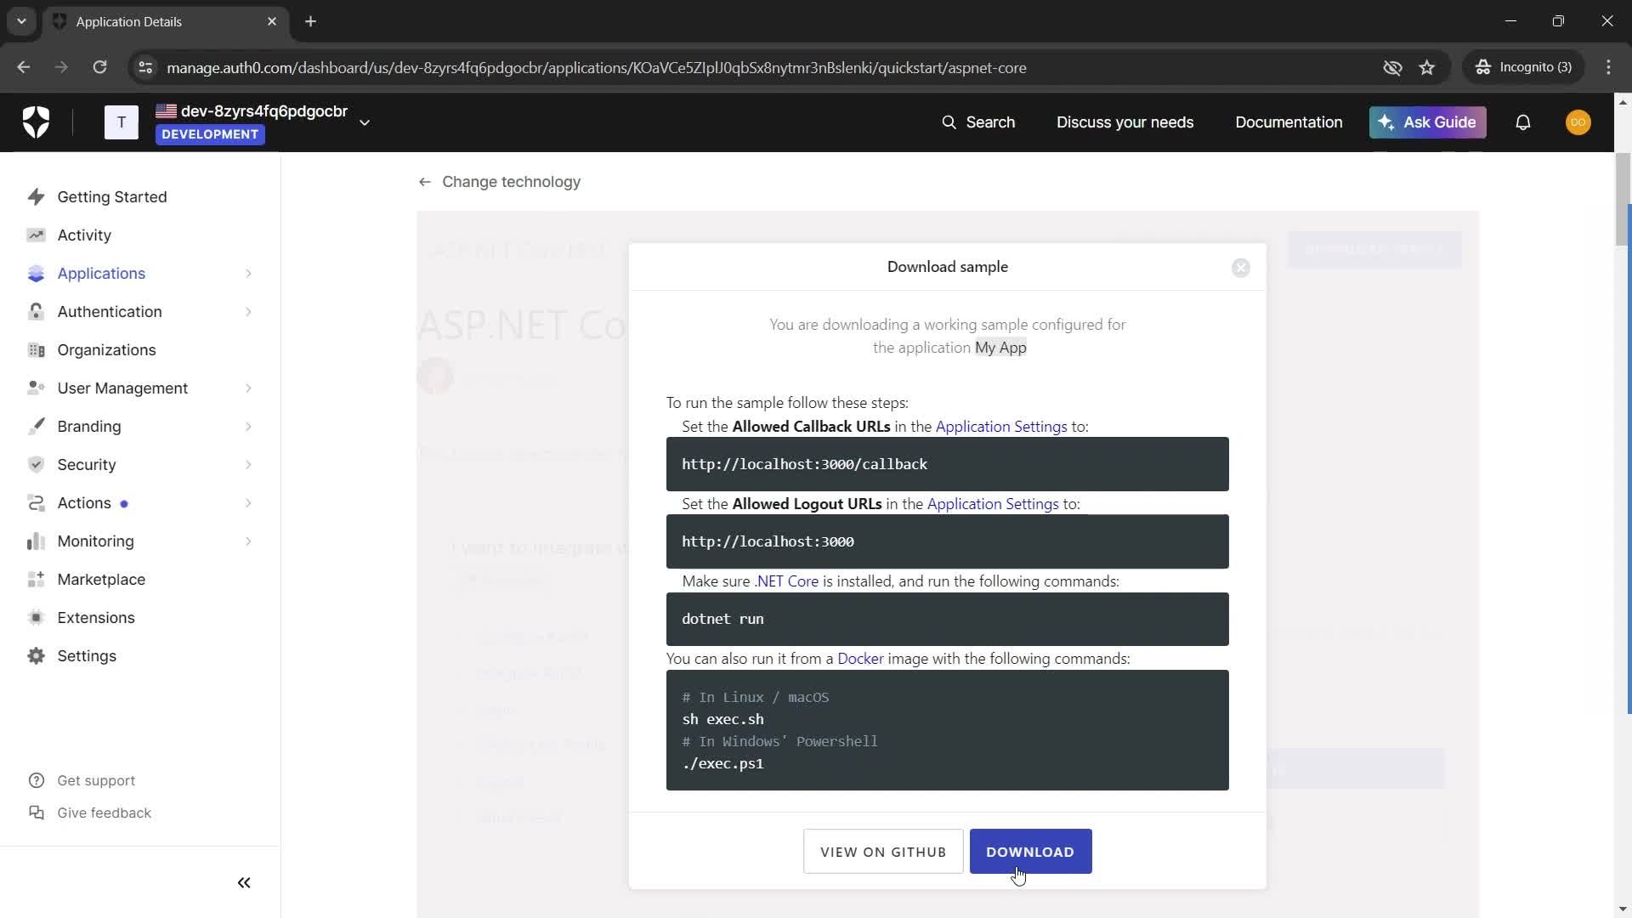The width and height of the screenshot is (1632, 918).
Task: Open User Management sidebar item
Action: (x=122, y=388)
